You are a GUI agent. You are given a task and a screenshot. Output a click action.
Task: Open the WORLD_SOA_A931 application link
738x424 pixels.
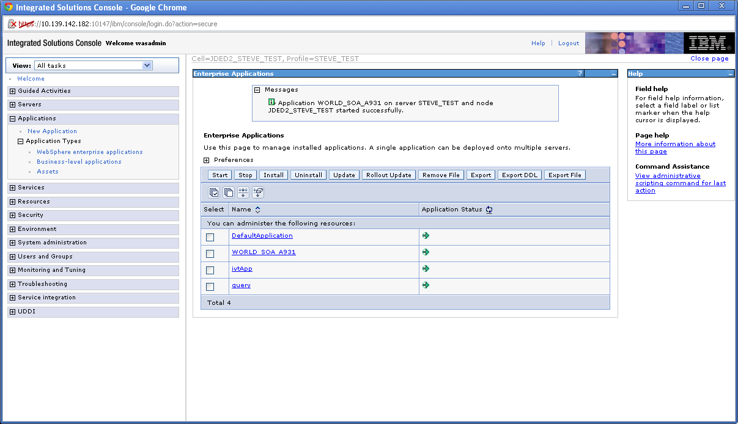pos(264,252)
